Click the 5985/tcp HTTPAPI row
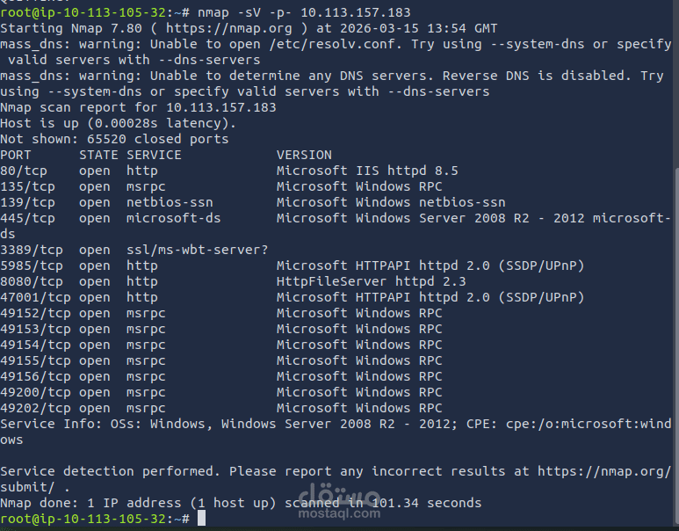This screenshot has width=679, height=531. point(293,265)
